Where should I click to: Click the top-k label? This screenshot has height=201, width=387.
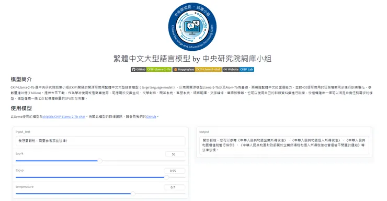(x=19, y=153)
